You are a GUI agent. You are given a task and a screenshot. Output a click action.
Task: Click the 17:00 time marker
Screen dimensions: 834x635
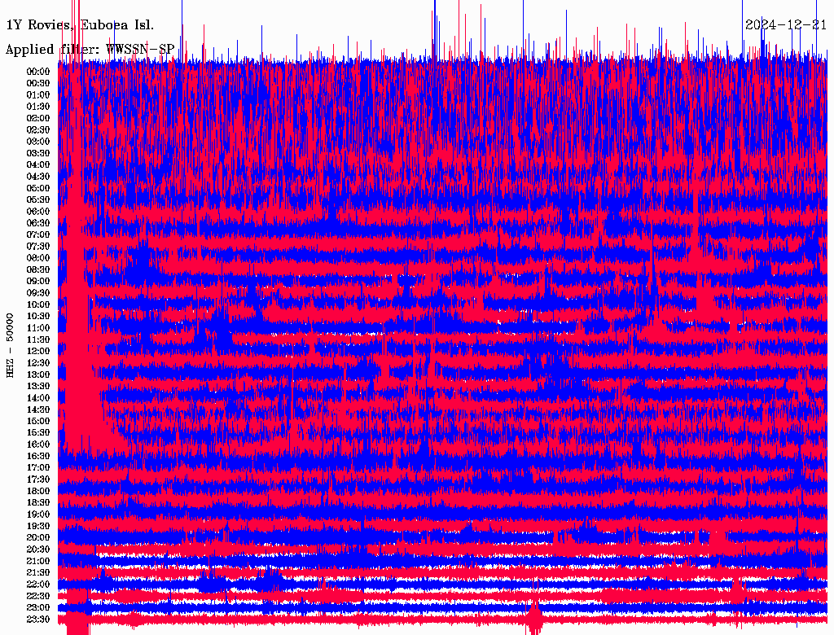click(38, 468)
